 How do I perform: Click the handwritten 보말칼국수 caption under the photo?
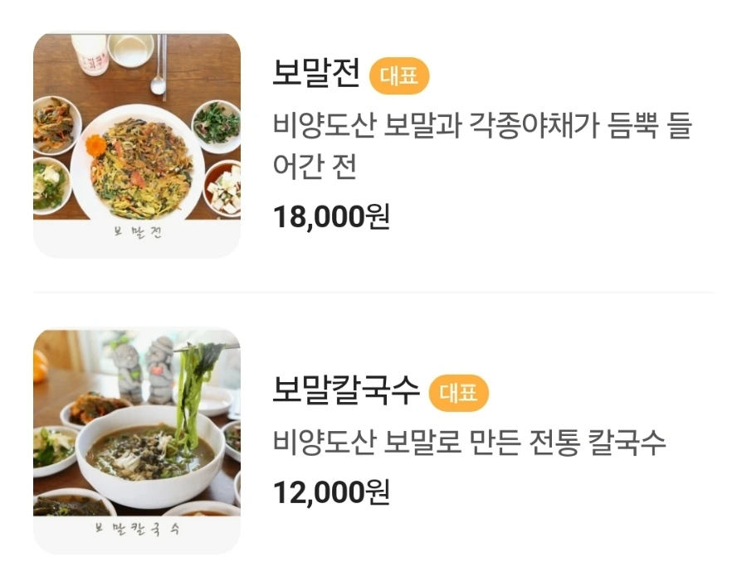coord(137,528)
